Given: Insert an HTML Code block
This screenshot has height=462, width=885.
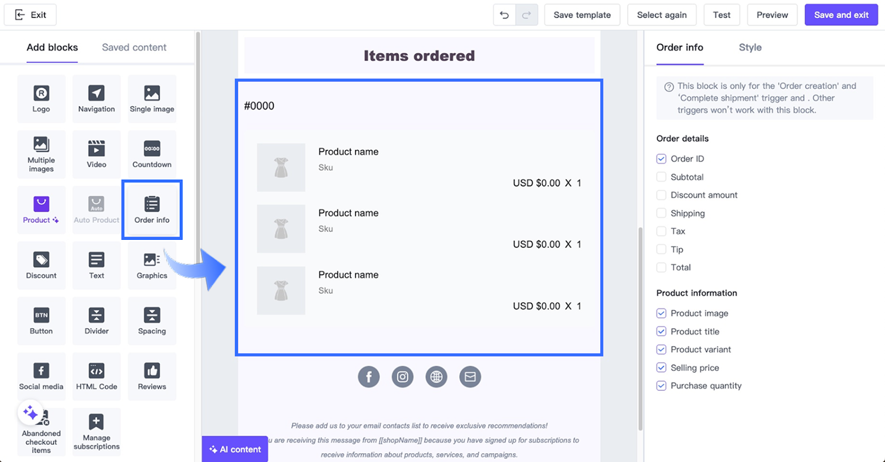Looking at the screenshot, I should [96, 376].
